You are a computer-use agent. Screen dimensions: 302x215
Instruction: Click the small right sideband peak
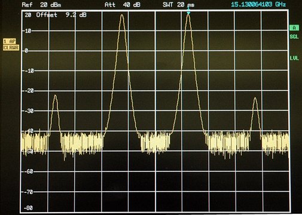255,99
